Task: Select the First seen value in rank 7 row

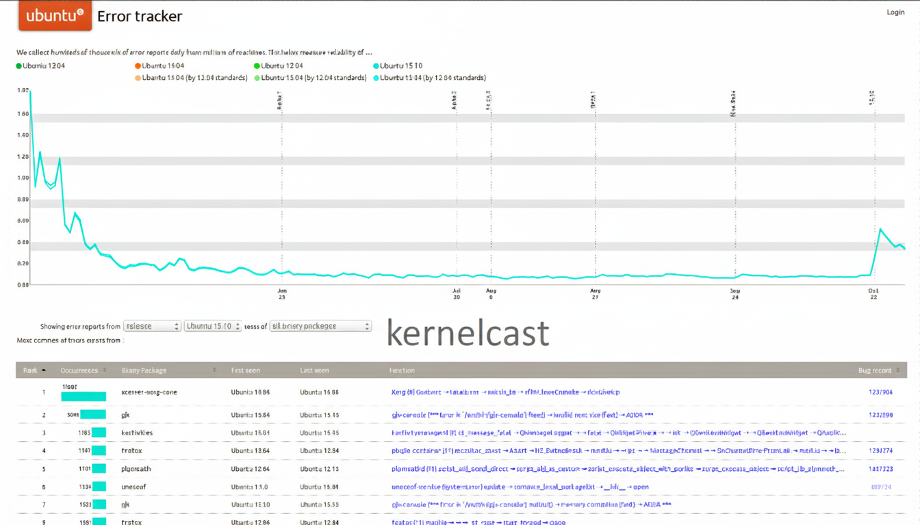Action: (251, 504)
